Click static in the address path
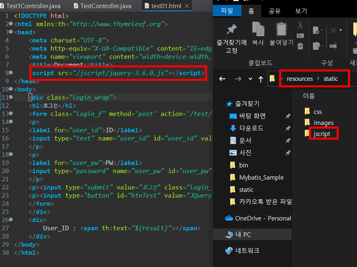This screenshot has height=267, width=357. tap(331, 79)
